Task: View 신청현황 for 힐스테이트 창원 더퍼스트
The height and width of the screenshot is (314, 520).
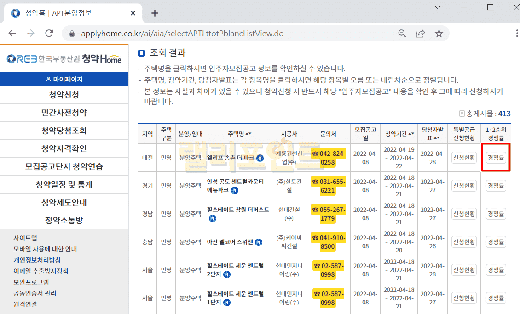Action: click(464, 214)
